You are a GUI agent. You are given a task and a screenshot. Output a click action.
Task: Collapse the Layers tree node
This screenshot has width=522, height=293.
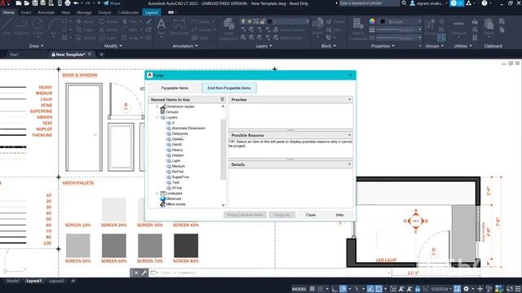tap(157, 117)
